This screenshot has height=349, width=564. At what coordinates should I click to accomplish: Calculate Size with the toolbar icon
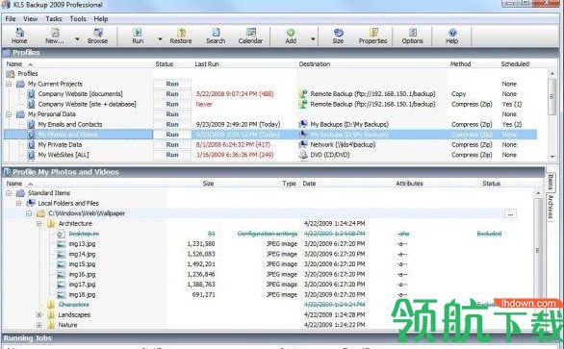(x=338, y=37)
